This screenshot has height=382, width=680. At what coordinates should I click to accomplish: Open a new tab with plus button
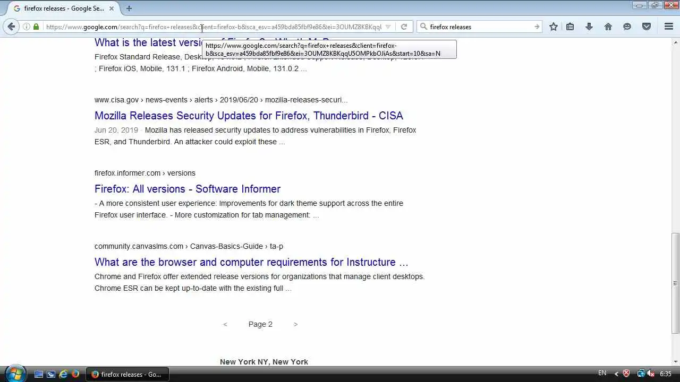coord(129,8)
